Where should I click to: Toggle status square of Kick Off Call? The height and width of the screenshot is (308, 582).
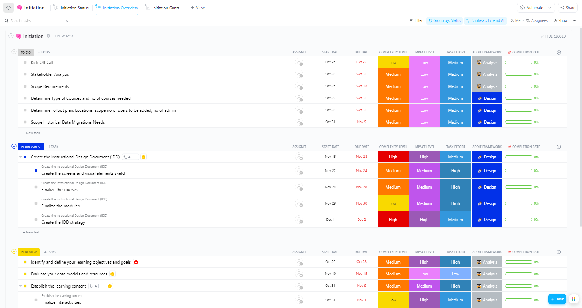pyautogui.click(x=25, y=63)
